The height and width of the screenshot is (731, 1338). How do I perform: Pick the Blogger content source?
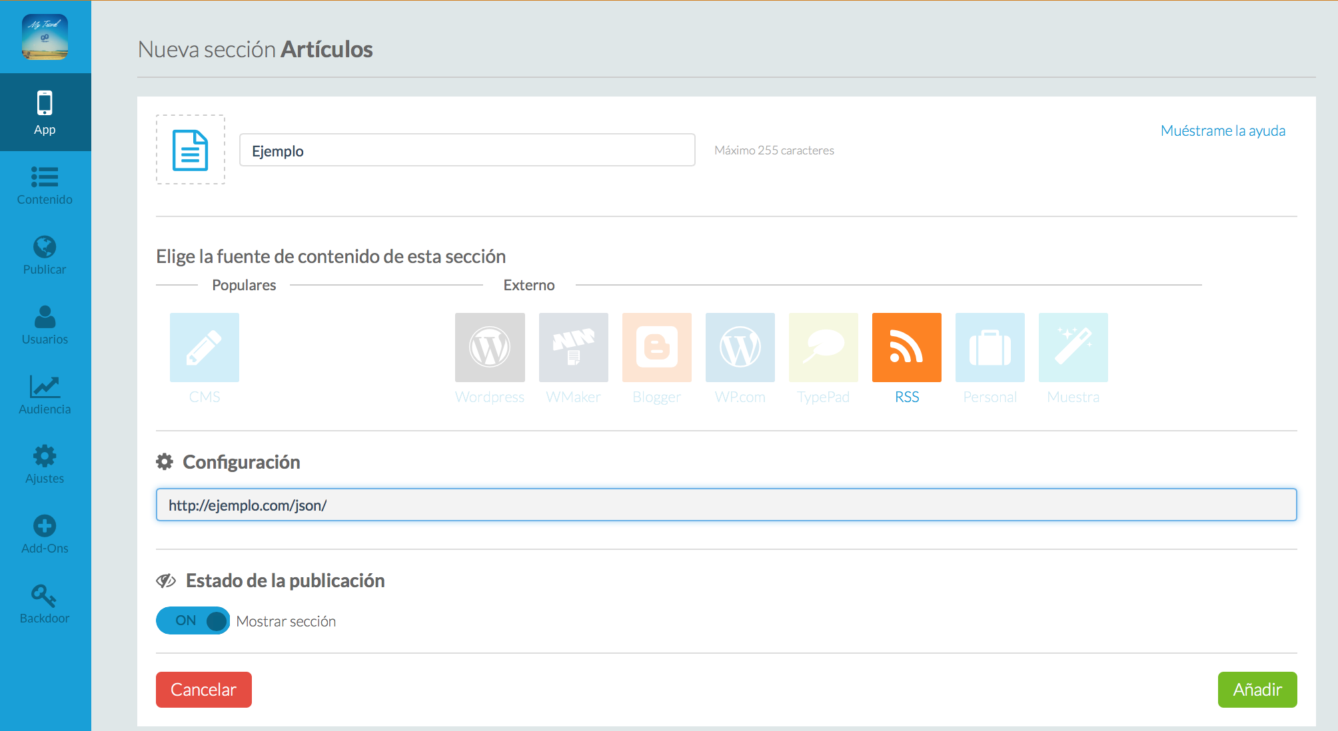coord(656,348)
